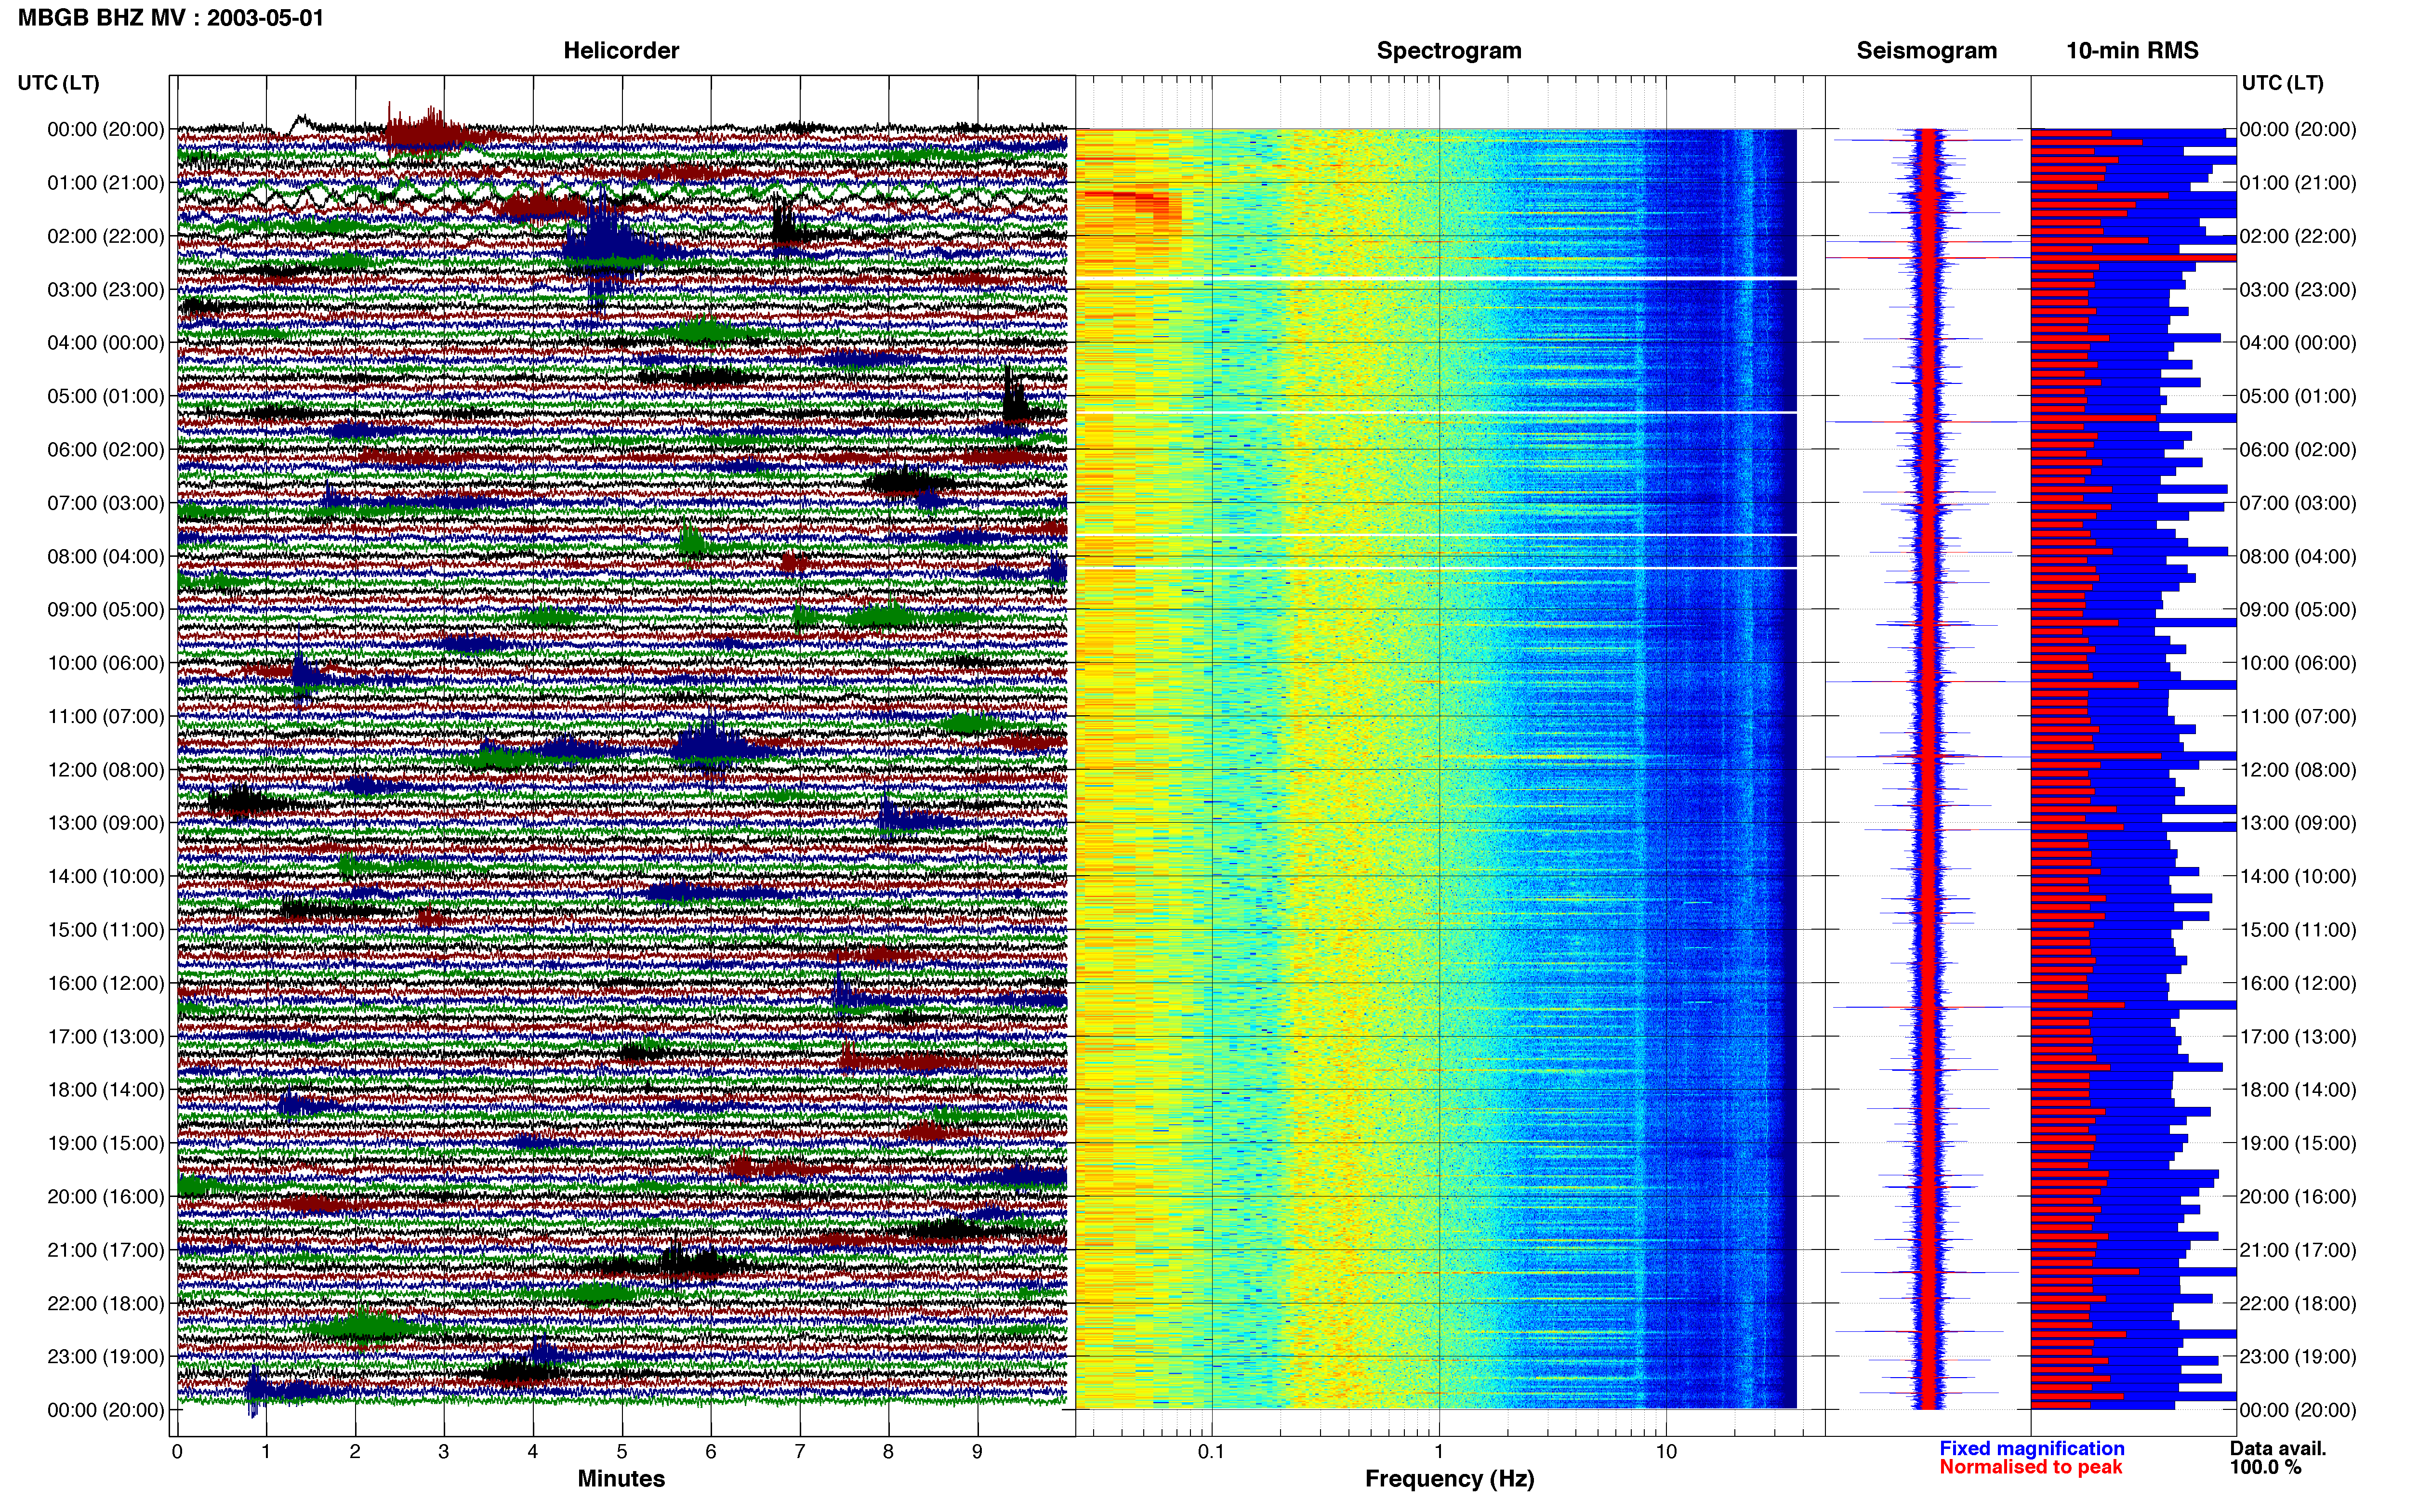
Task: Click the left '13:00 (09:00)' time label
Action: (x=106, y=823)
